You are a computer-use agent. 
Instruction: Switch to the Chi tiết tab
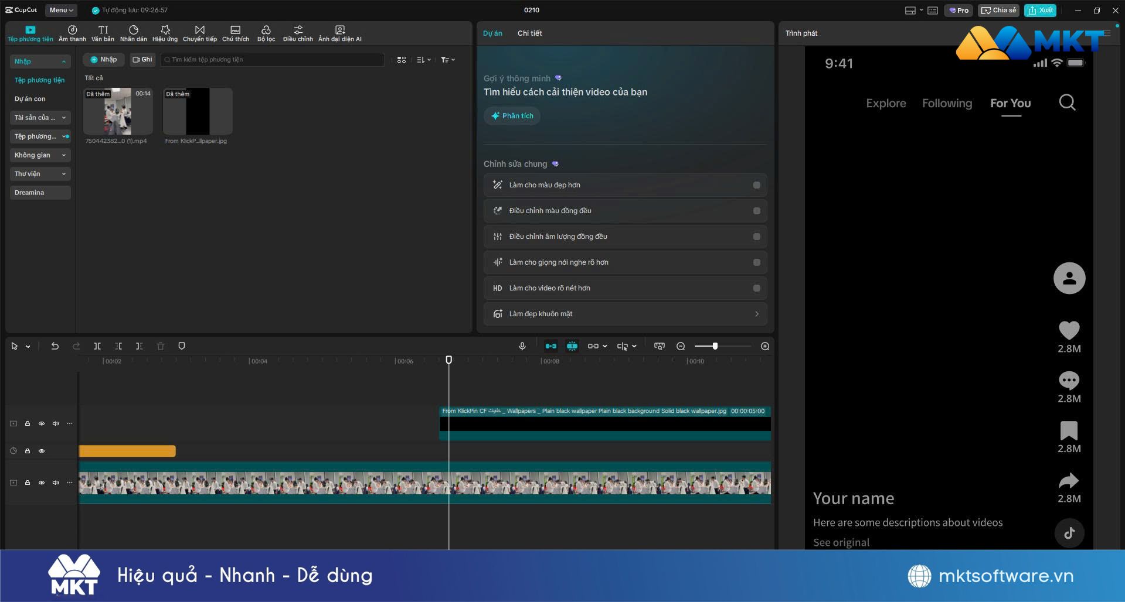pos(529,33)
